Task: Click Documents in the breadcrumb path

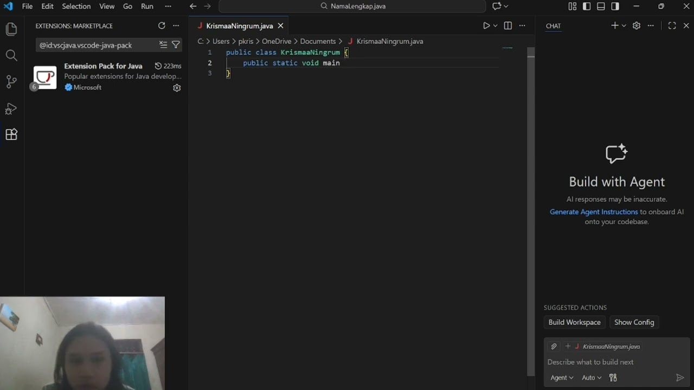Action: point(318,41)
